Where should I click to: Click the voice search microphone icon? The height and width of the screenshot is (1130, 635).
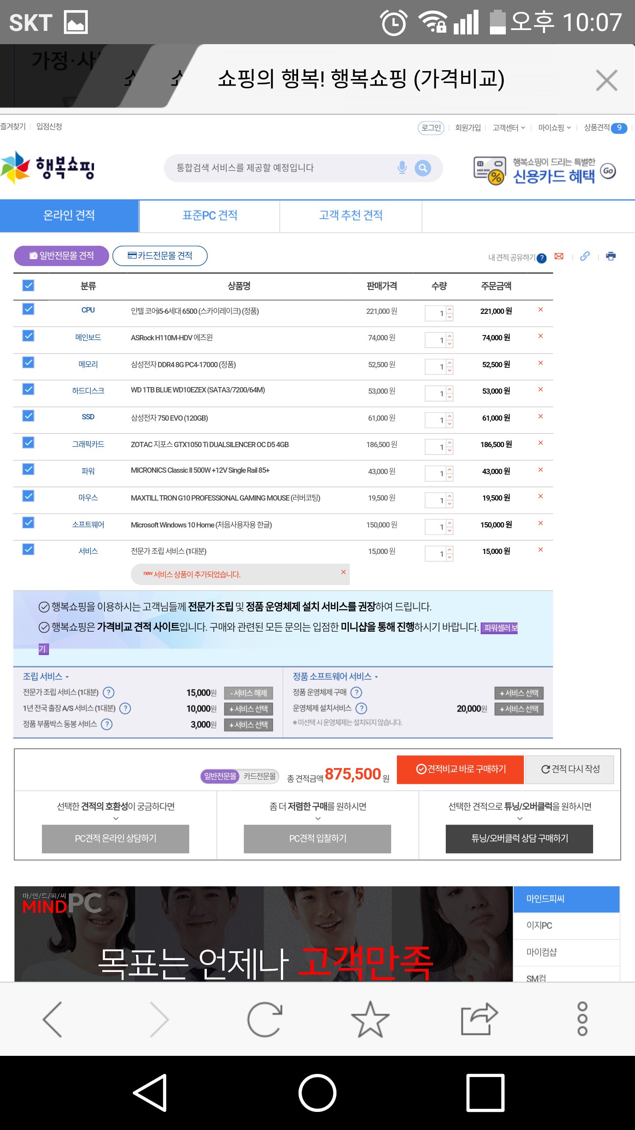click(x=402, y=168)
